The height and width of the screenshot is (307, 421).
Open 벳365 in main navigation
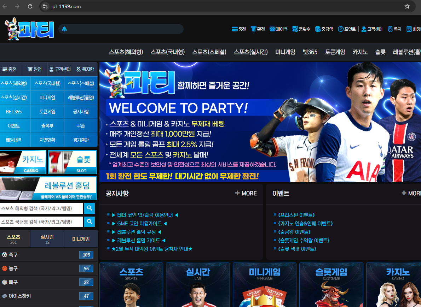pyautogui.click(x=310, y=52)
